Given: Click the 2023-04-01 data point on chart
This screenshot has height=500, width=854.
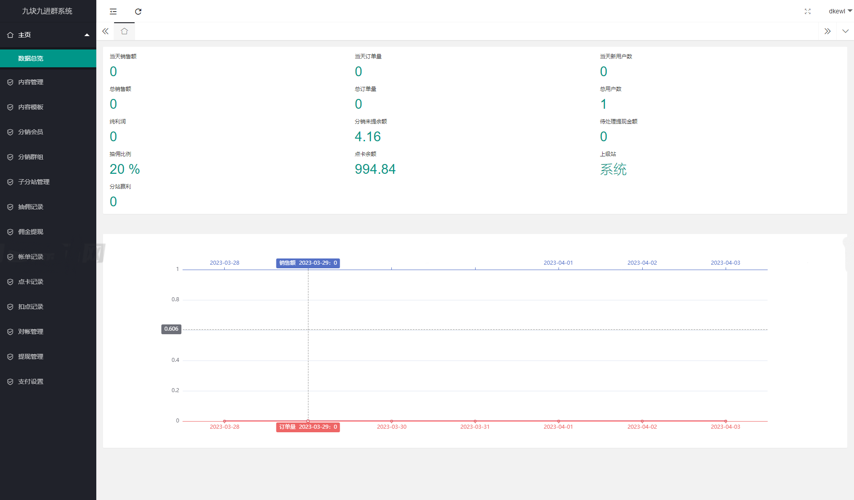Looking at the screenshot, I should pos(558,421).
